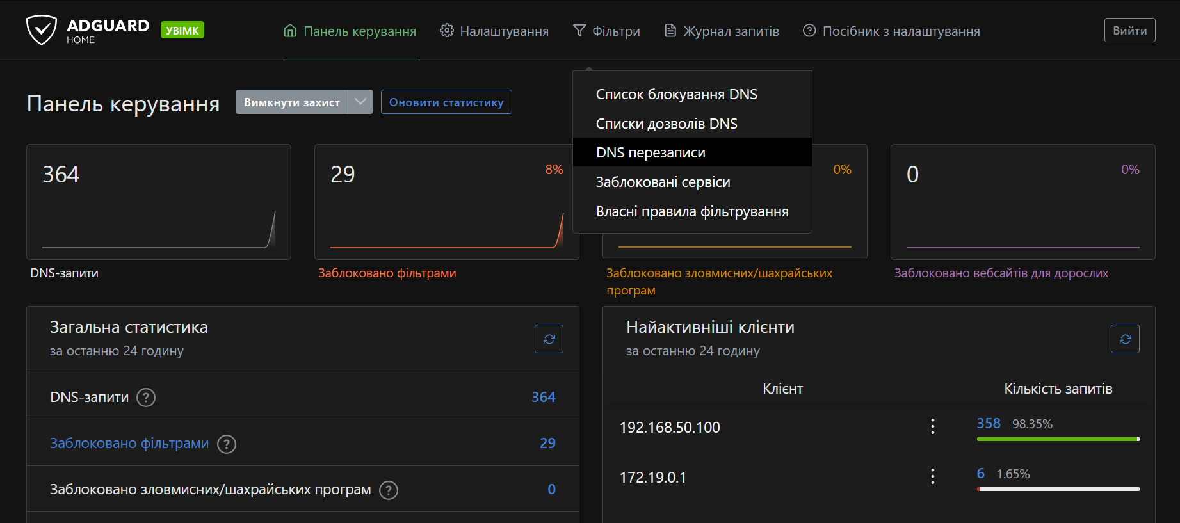Click the Оновити статистику button
Viewport: 1180px width, 523px height.
point(446,102)
